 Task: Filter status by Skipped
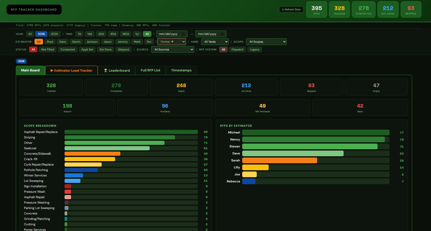click(123, 49)
